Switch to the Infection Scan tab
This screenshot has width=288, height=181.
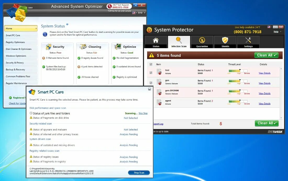point(179,42)
